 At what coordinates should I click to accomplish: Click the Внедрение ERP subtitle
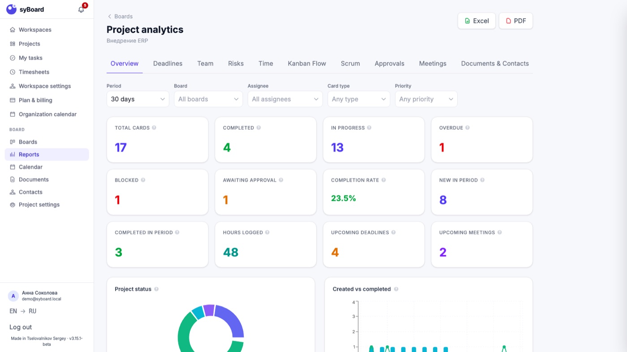127,41
